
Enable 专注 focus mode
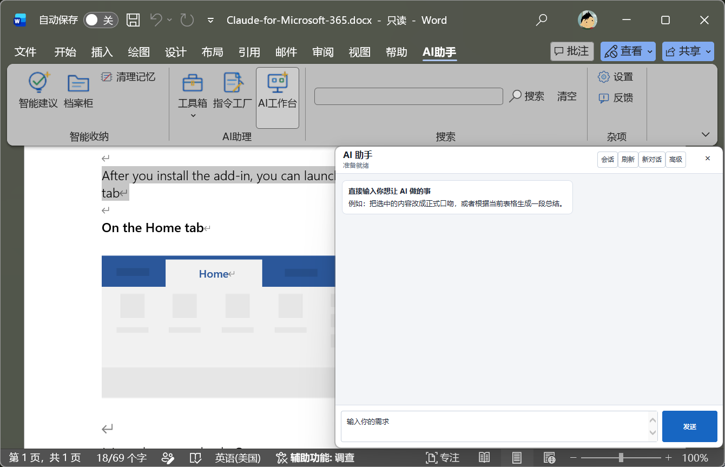(443, 458)
